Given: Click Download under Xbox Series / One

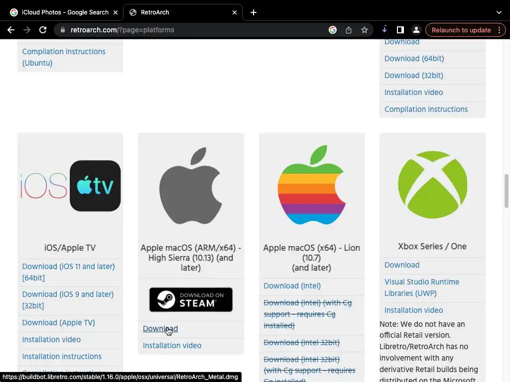Looking at the screenshot, I should tap(402, 265).
